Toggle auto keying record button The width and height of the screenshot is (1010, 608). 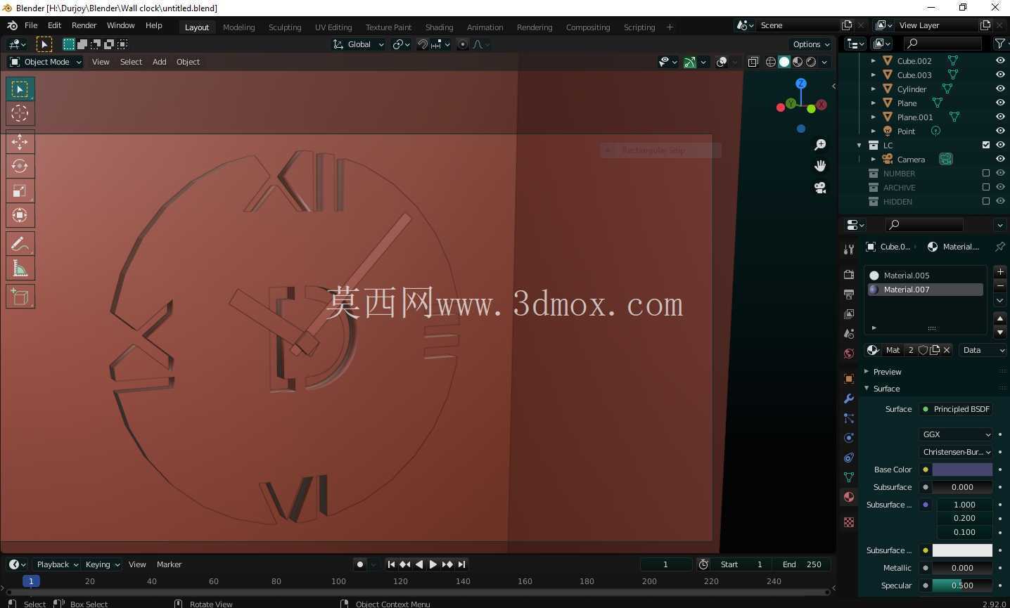tap(360, 564)
